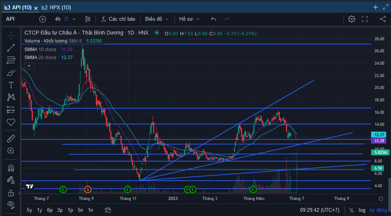Screen dimensions: 391x216
Task: Toggle magnet mode for drawings
Action: (11, 168)
